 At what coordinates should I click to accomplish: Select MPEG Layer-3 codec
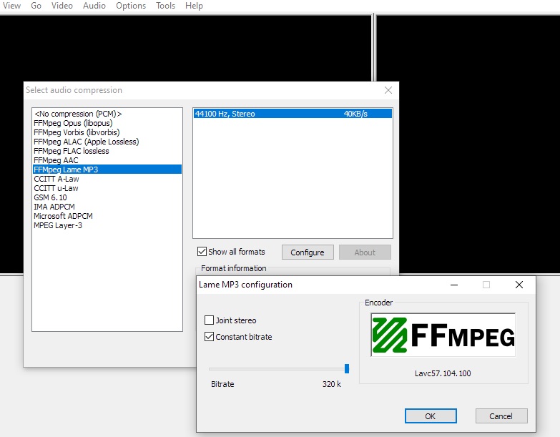(107, 225)
